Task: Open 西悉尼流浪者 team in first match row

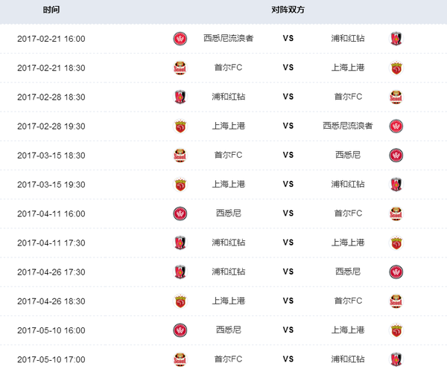Action: tap(228, 39)
